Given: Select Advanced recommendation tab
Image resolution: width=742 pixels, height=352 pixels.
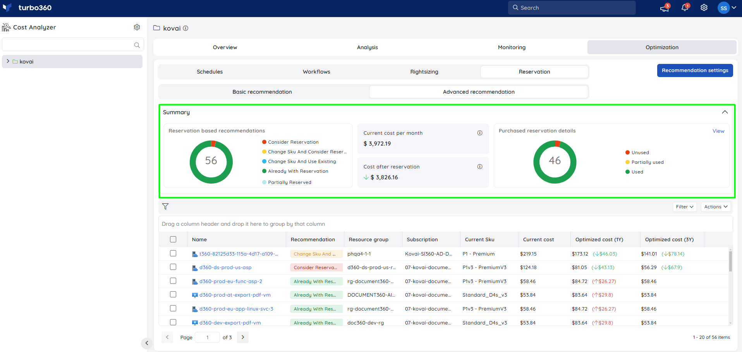Looking at the screenshot, I should pyautogui.click(x=479, y=92).
